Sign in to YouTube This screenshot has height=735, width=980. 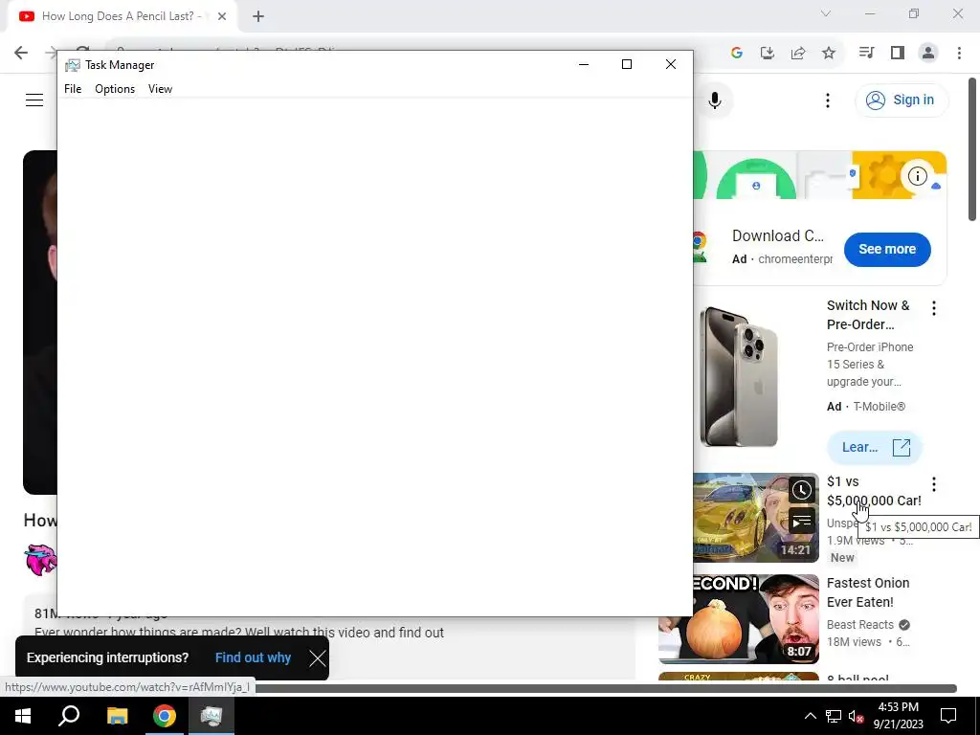point(902,100)
